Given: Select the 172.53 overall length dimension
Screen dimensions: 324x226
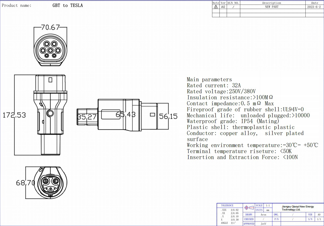Looking at the screenshot, I should 14,115.
